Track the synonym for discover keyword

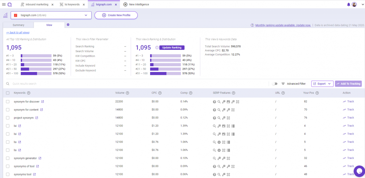click(x=348, y=102)
